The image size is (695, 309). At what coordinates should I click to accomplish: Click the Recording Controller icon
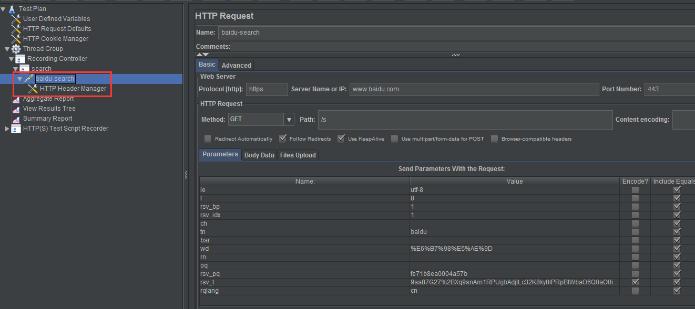[21, 59]
